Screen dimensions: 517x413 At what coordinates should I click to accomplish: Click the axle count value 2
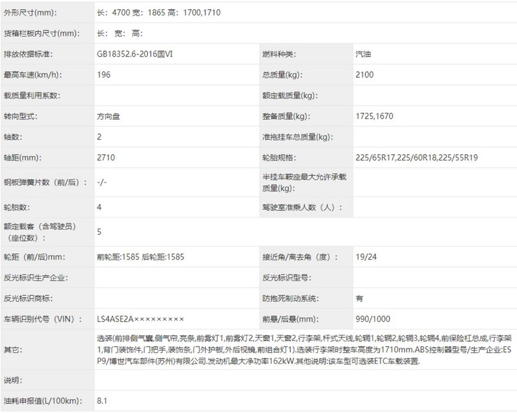coord(99,137)
